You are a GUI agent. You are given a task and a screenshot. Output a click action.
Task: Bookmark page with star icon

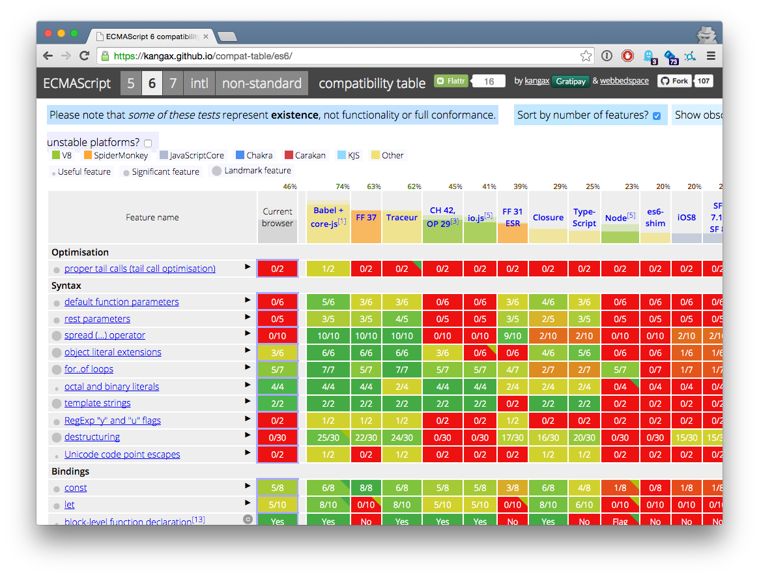586,55
